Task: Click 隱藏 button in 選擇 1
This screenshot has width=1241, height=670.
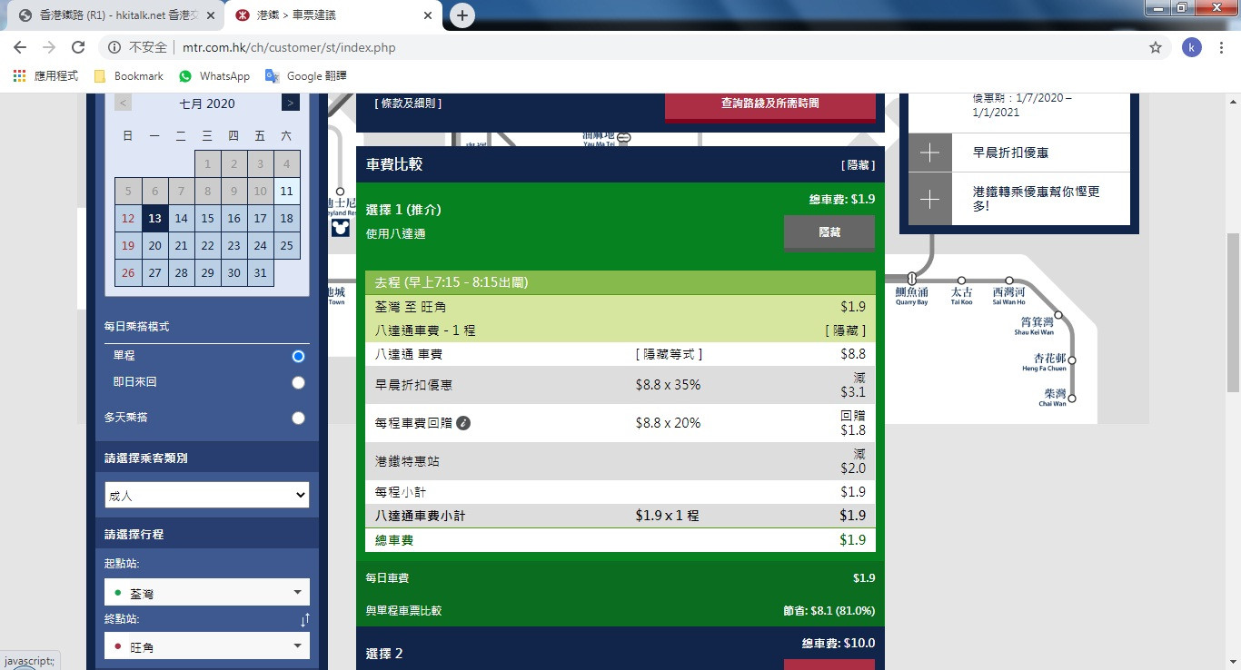Action: [x=829, y=232]
